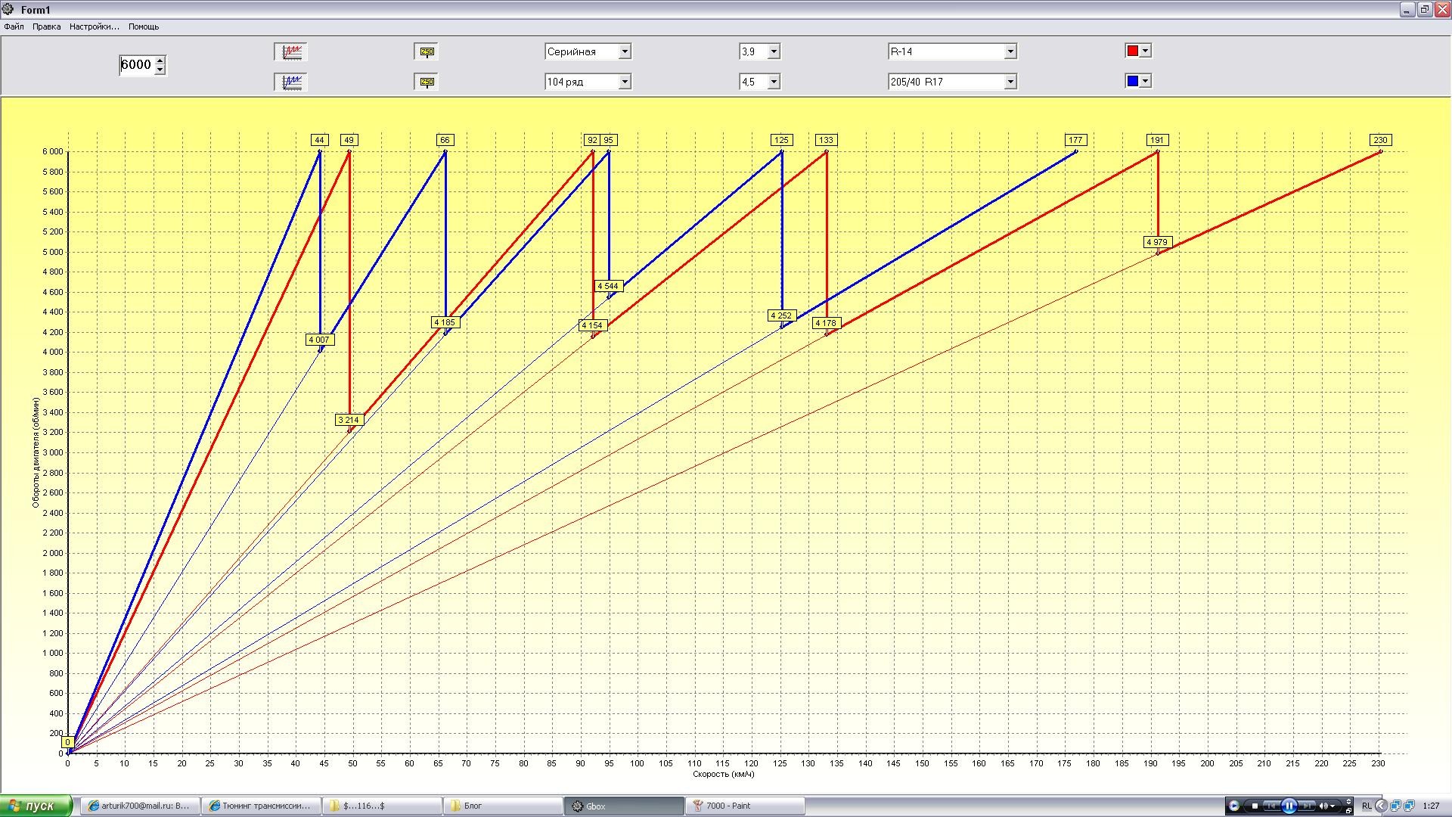Open the Настройки menu
The width and height of the screenshot is (1452, 817).
[x=94, y=26]
